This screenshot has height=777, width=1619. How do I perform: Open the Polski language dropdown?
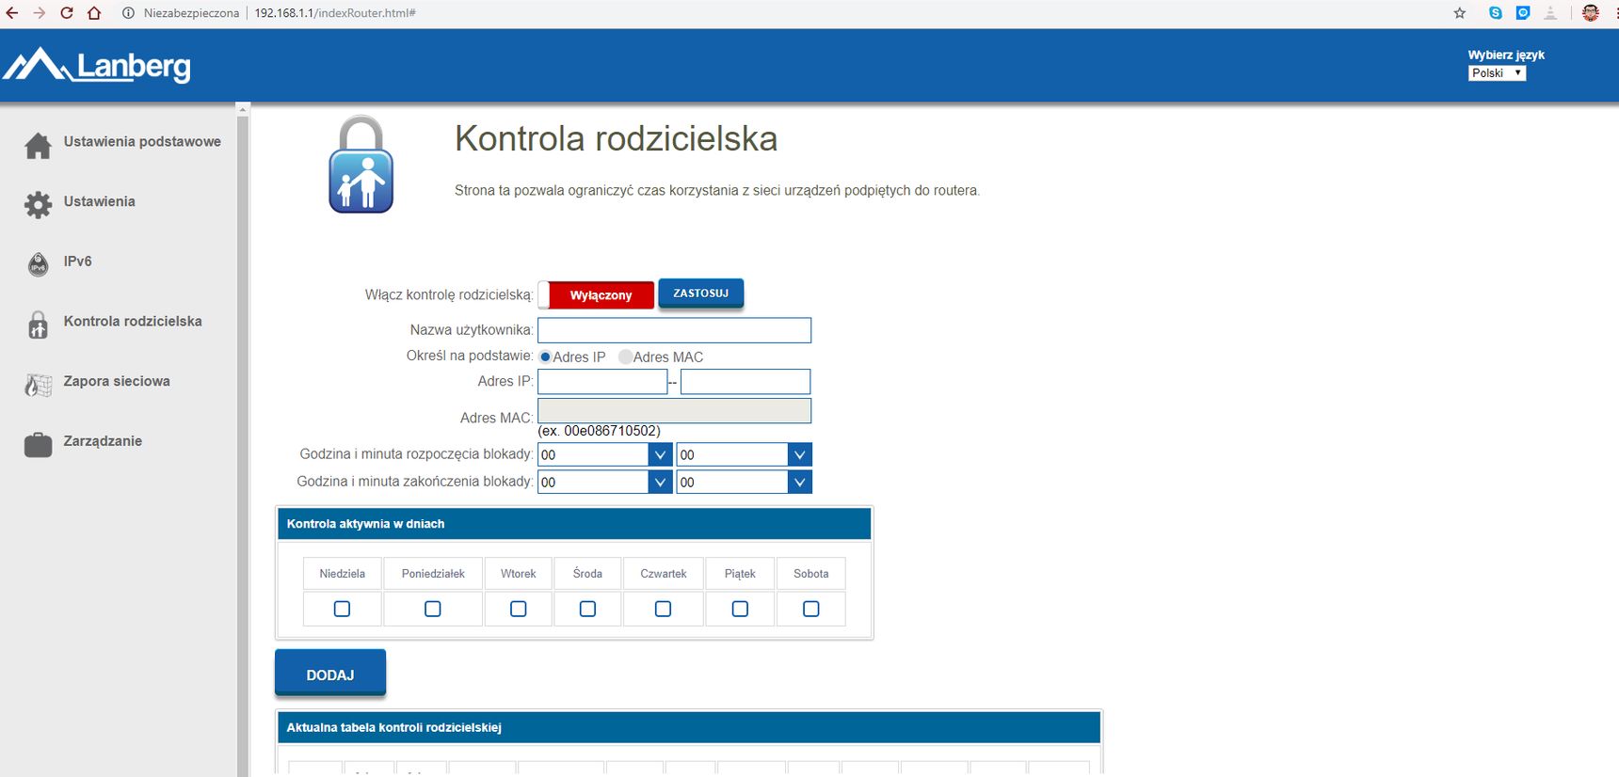1497,73
